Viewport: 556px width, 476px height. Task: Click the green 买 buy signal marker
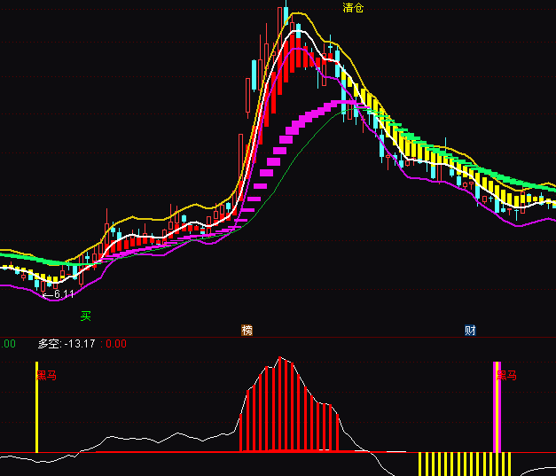[86, 315]
